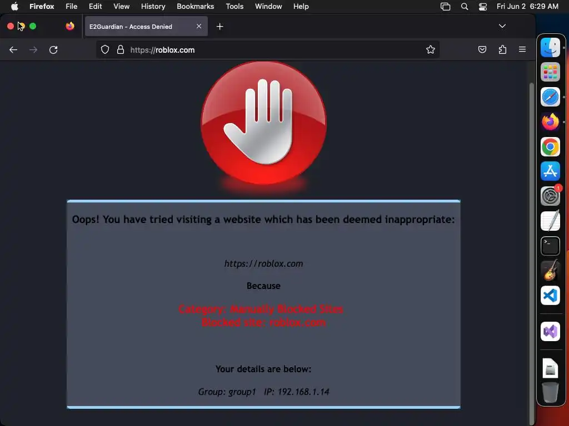Screen dimensions: 569x426
Task: Switch to Firefox in the Dock
Action: click(550, 121)
